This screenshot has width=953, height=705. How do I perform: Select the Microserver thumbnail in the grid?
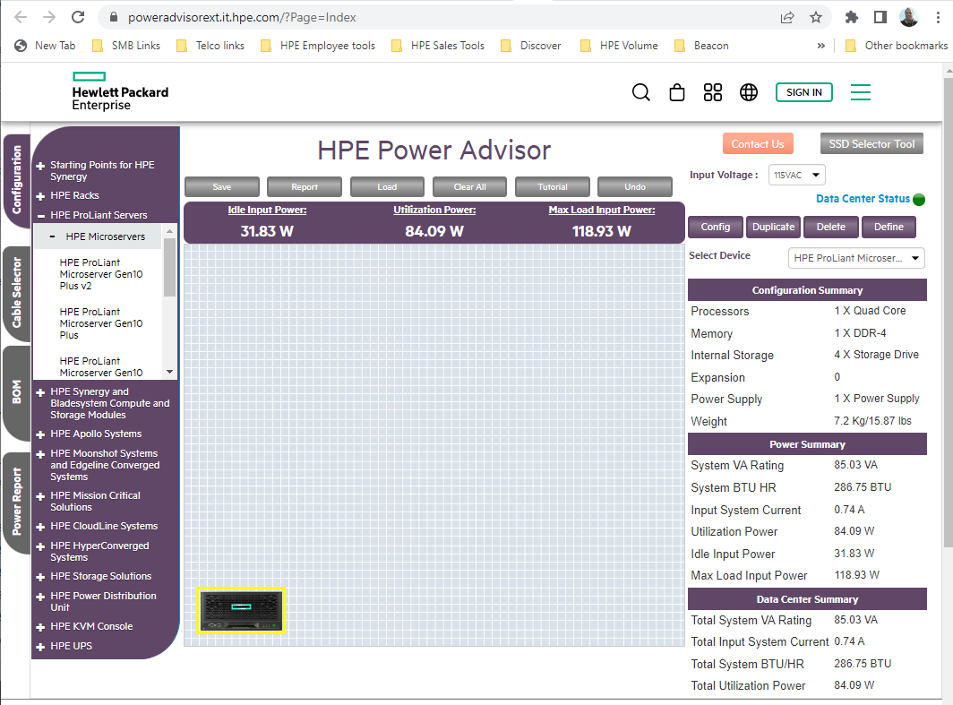click(x=241, y=611)
